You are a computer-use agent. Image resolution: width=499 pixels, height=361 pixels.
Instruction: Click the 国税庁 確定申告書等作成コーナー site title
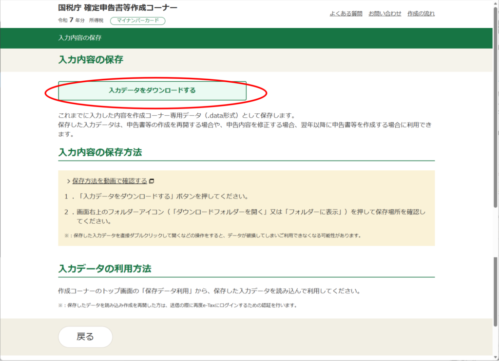tap(117, 8)
